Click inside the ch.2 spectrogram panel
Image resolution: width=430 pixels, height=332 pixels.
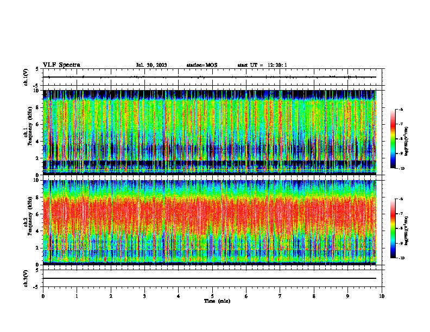coord(210,222)
